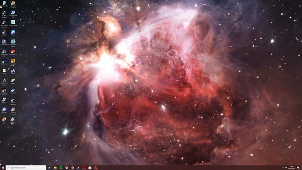Select the Ubisoft Connect desktop shortcut

[x=13, y=111]
